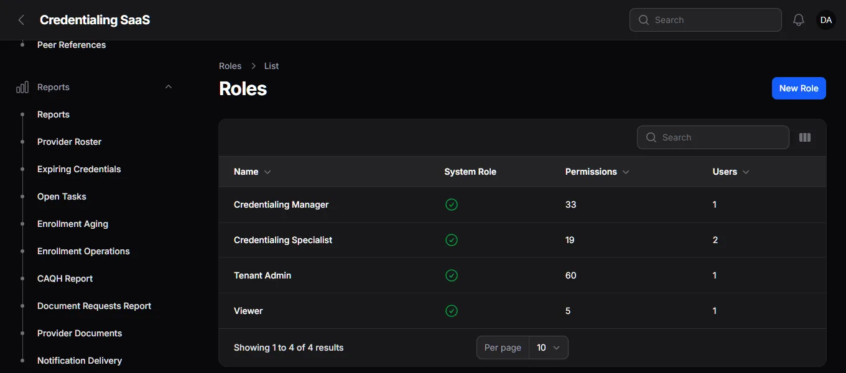Focus the roles table Search field
The image size is (846, 373).
pyautogui.click(x=713, y=137)
